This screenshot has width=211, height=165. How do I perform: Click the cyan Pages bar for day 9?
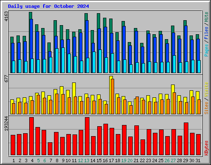pos(63,60)
